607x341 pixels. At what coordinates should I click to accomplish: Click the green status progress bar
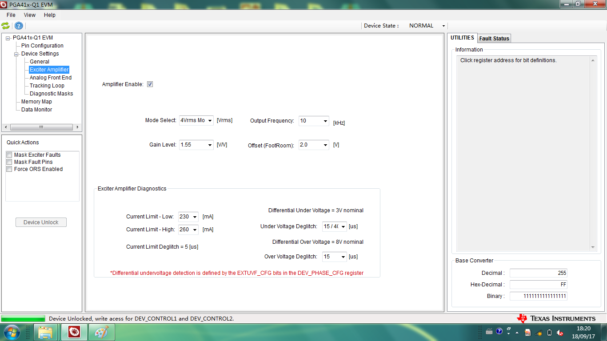[x=23, y=318]
